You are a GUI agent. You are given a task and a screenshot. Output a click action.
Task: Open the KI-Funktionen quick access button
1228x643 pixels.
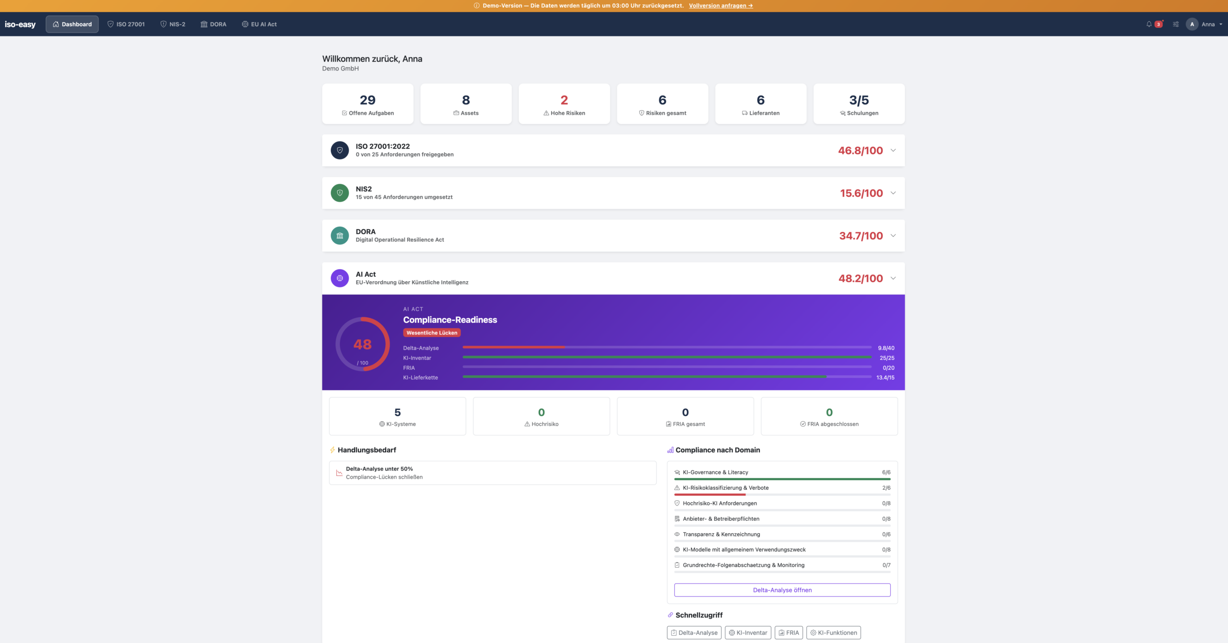point(833,632)
